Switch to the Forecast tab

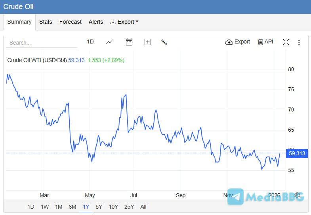tap(71, 22)
